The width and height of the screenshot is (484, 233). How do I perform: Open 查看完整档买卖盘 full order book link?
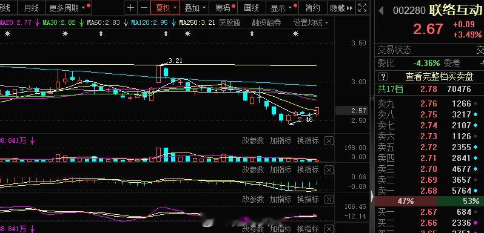pyautogui.click(x=439, y=76)
